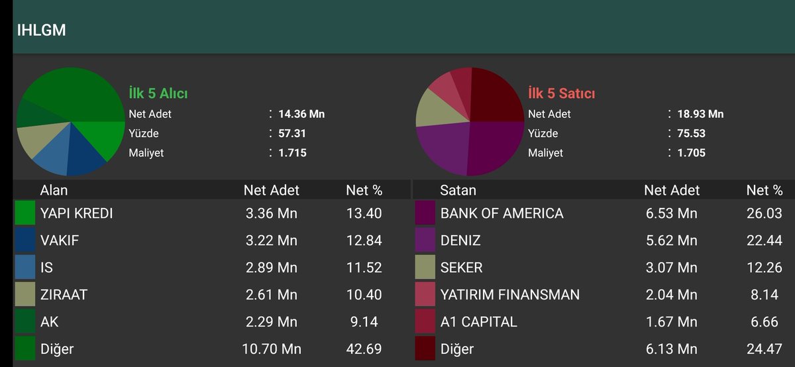Click the 3.22 Mn net amount value

[x=272, y=240]
